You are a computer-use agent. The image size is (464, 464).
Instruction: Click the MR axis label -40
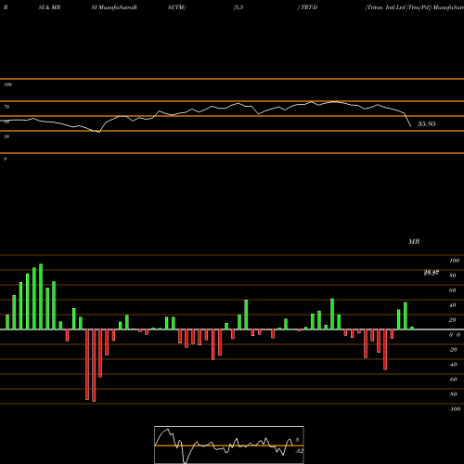pyautogui.click(x=453, y=365)
